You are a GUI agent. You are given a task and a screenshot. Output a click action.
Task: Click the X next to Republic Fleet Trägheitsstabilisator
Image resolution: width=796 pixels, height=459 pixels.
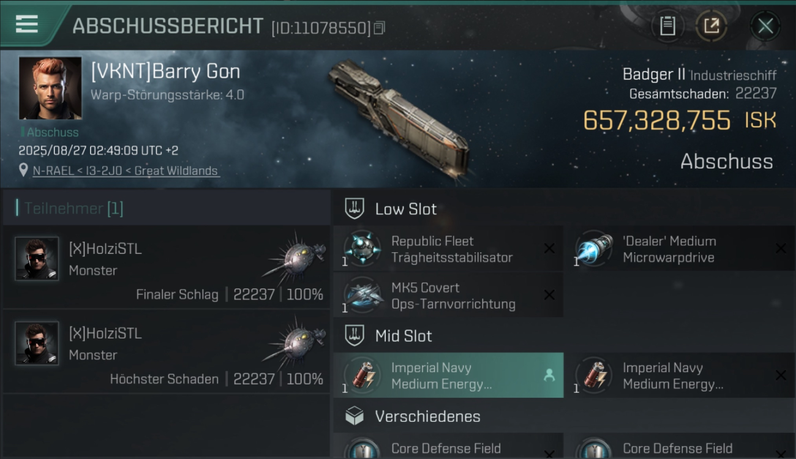pos(549,248)
